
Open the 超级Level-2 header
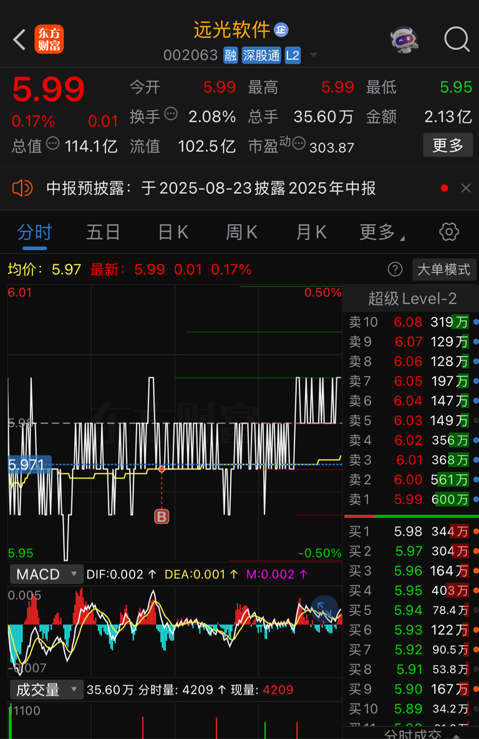pyautogui.click(x=412, y=298)
